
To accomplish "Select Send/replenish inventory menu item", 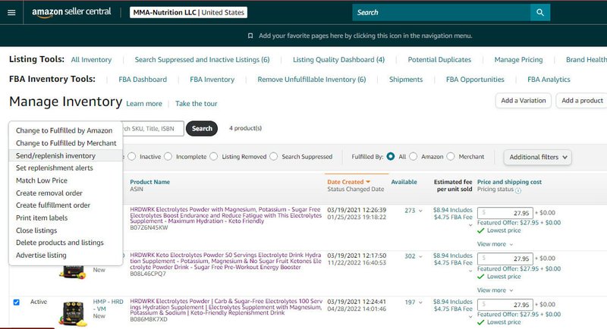I will tap(66, 155).
